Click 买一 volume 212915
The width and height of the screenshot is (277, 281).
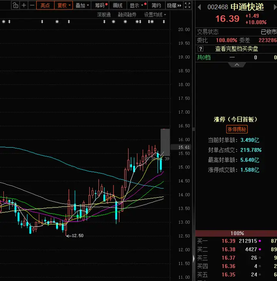pyautogui.click(x=248, y=241)
